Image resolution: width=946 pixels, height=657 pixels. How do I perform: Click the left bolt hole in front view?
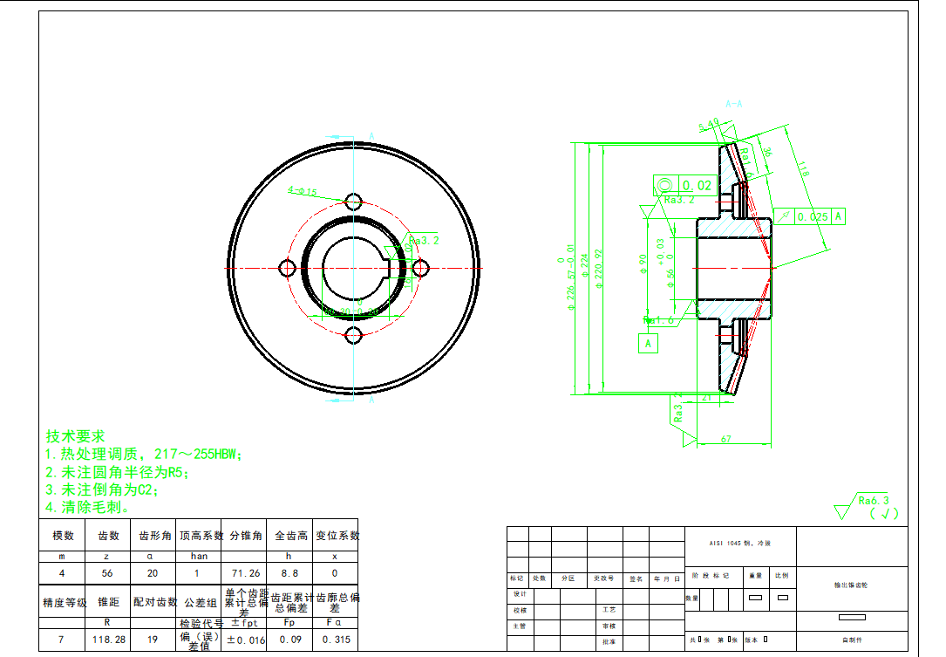(x=288, y=267)
